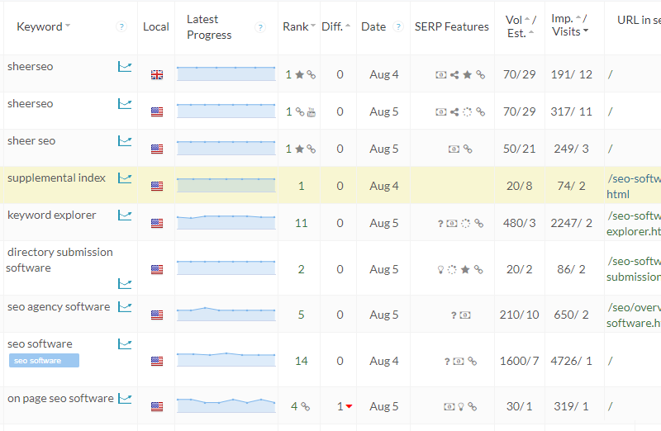This screenshot has height=431, width=661.
Task: Open seo agency software URL link
Action: coord(634,315)
